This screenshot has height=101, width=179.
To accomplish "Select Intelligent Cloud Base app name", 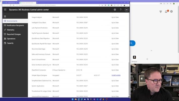I will (x=39, y=22).
